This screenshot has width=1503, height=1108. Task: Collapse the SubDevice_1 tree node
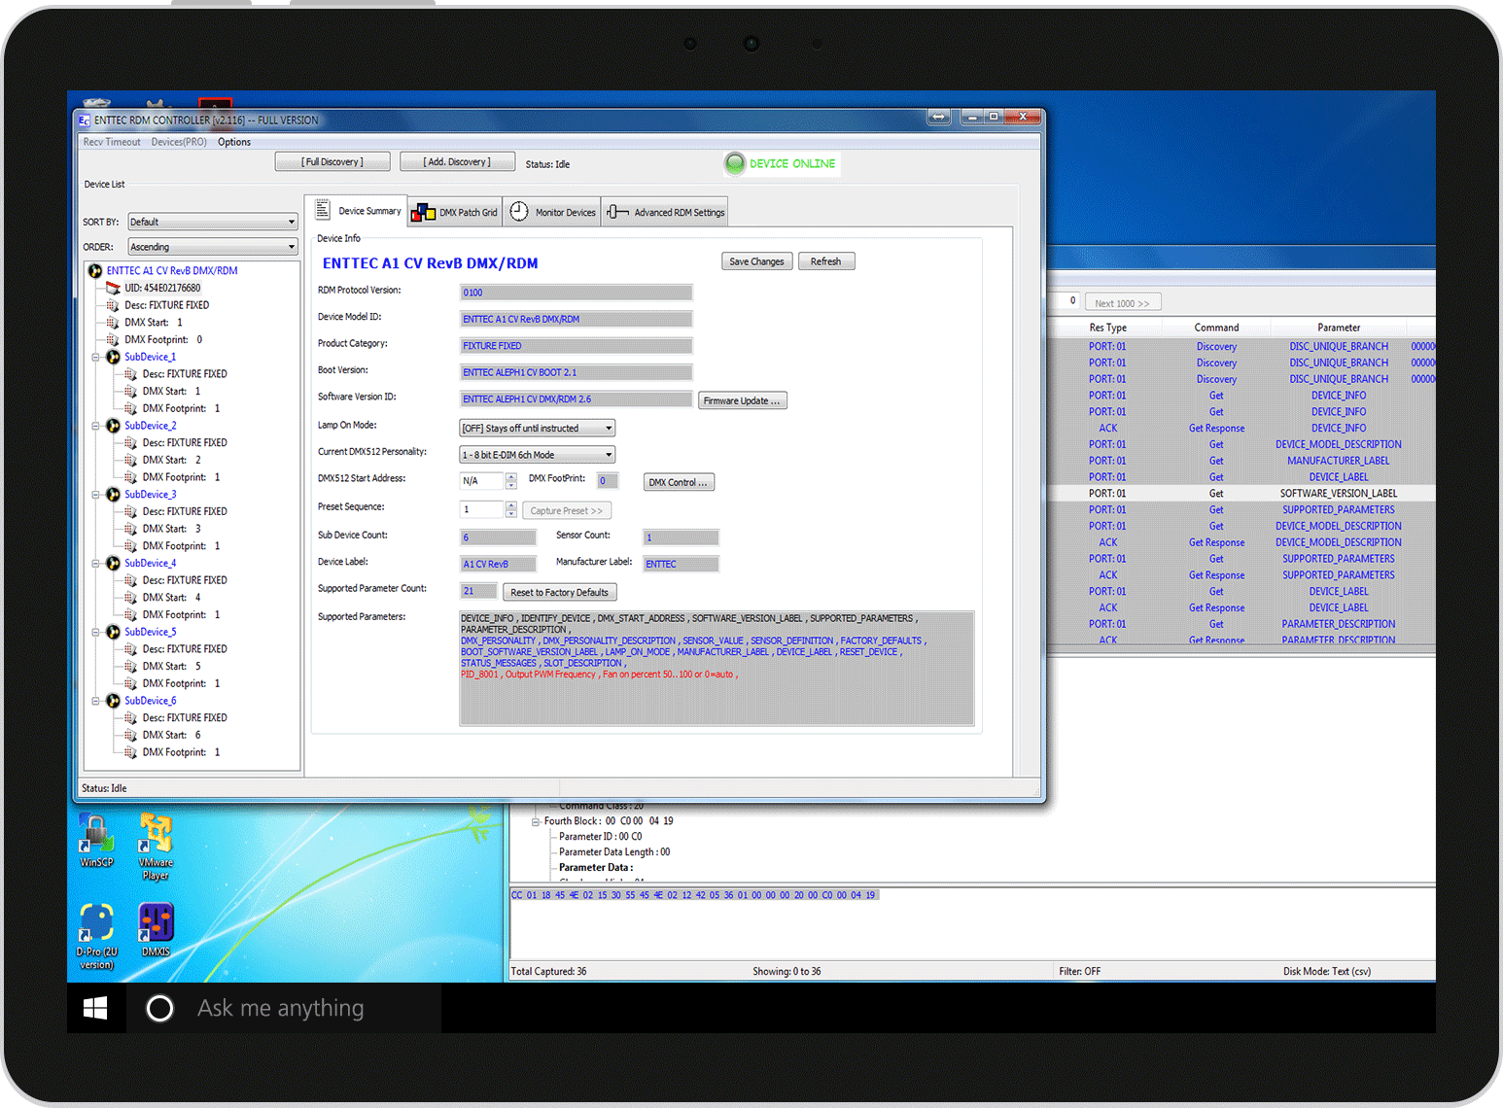coord(95,358)
